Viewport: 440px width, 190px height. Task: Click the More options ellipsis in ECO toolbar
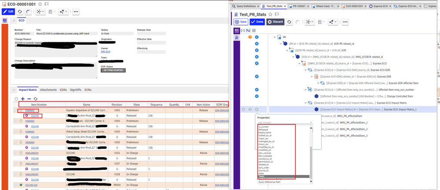(x=75, y=11)
